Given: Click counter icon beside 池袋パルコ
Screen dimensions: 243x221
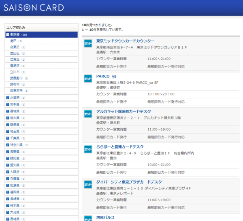Looking at the screenshot, I should point(88,218).
